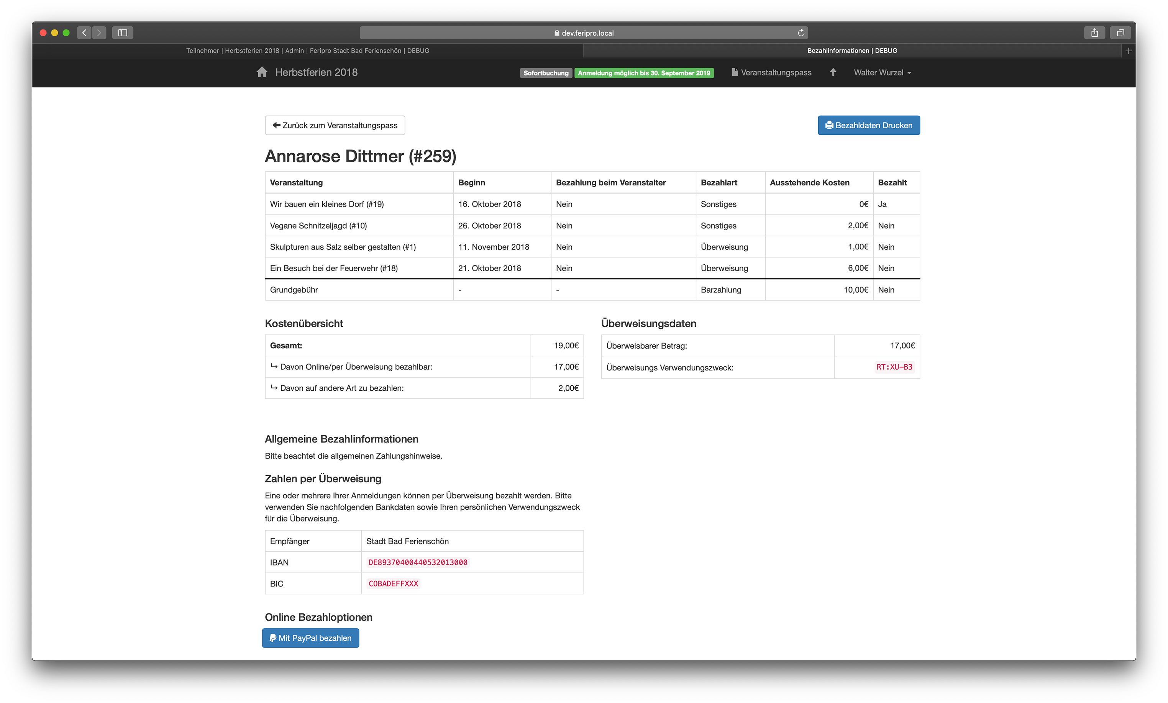1168x703 pixels.
Task: Open the Walter Wurzel user dropdown
Action: [x=882, y=72]
